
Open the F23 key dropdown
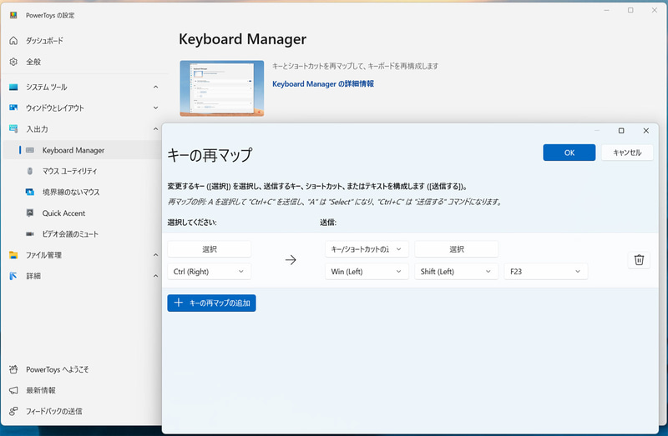tap(546, 272)
